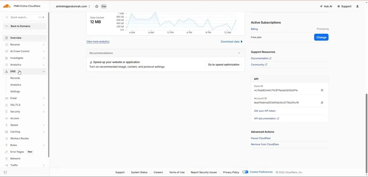Click the Analytics sidebar icon
The image size is (368, 177).
click(x=6, y=65)
